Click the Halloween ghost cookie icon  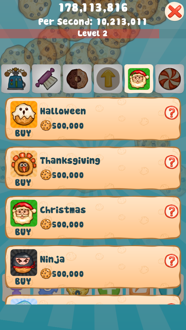24,114
